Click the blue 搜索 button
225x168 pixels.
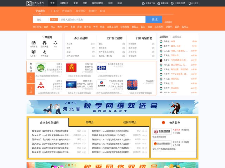(154, 19)
